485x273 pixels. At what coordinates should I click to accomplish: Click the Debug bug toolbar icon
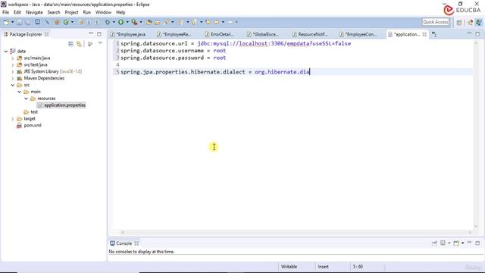point(108,22)
